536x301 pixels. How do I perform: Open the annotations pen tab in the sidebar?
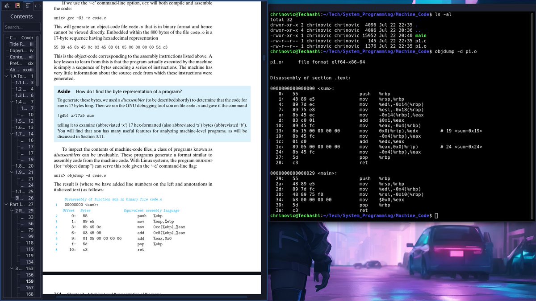coord(6,6)
